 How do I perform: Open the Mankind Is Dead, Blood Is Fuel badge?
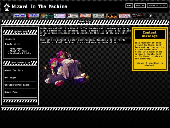138,15
